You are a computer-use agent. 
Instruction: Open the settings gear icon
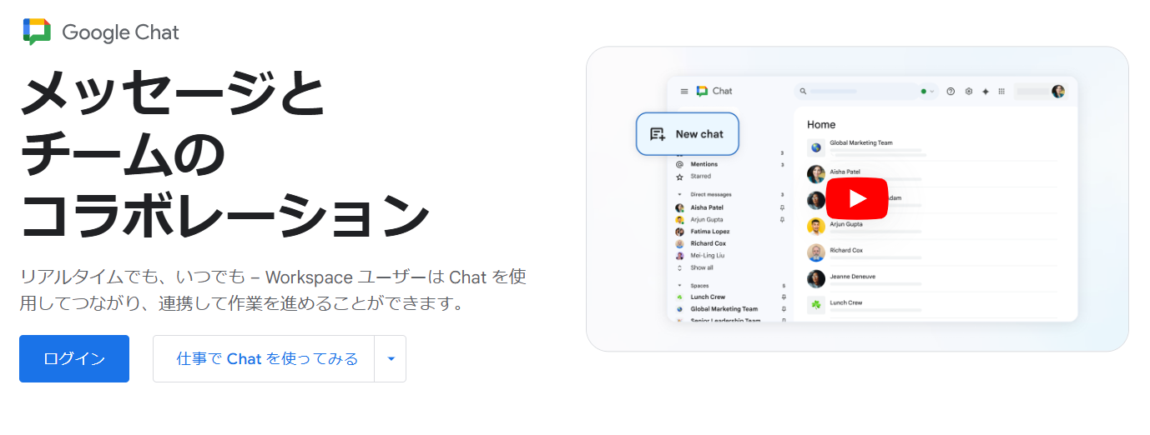(969, 92)
